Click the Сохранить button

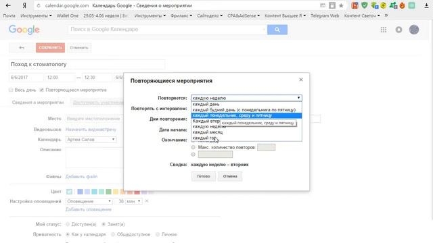pos(50,48)
